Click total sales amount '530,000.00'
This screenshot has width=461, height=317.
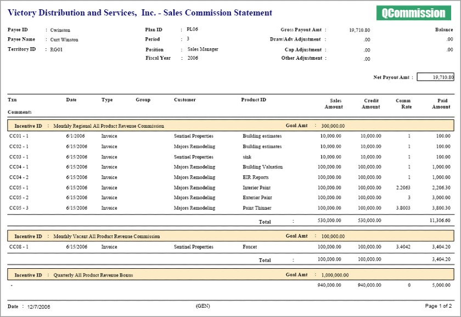point(329,220)
